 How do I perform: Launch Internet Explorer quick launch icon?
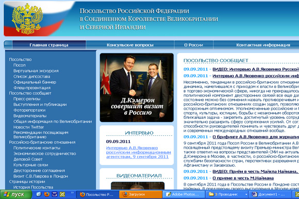click(39, 194)
